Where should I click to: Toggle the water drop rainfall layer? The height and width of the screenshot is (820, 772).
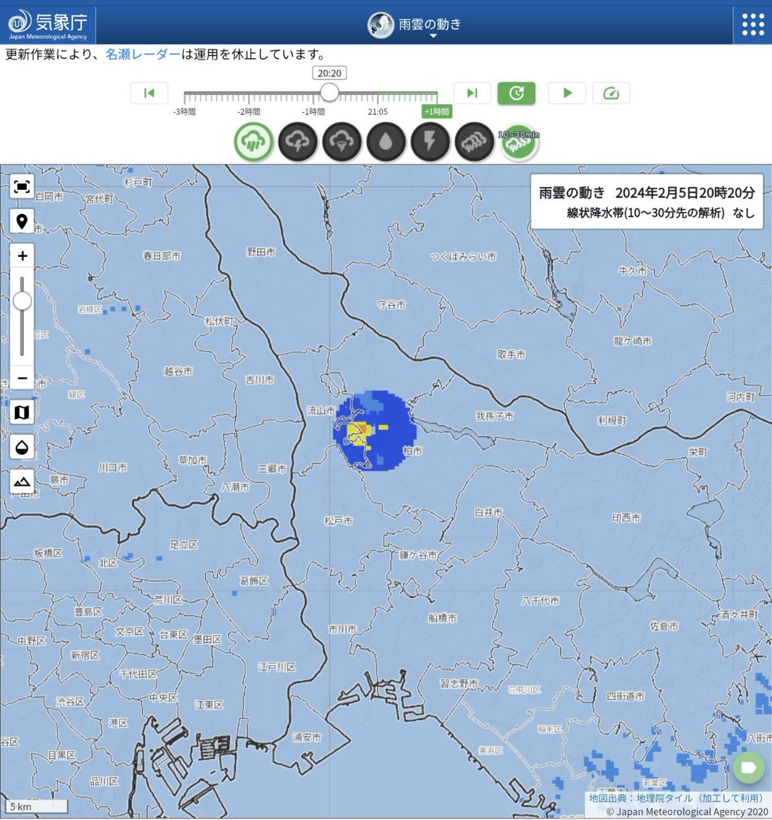[386, 141]
